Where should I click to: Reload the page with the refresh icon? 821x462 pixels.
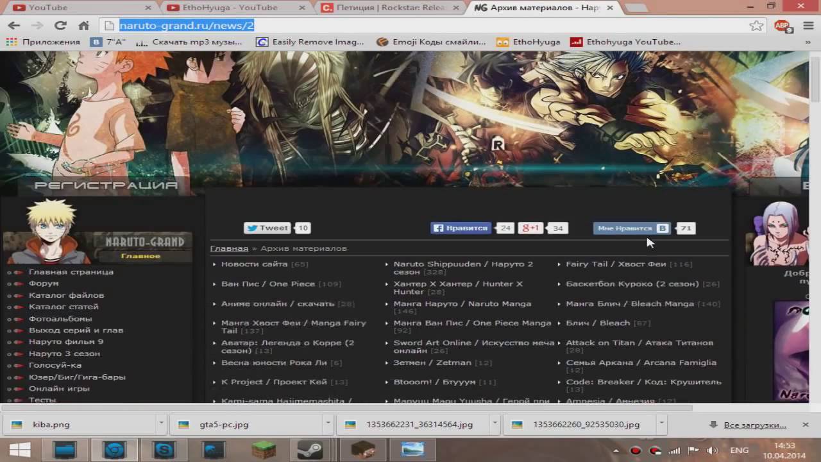pos(60,26)
